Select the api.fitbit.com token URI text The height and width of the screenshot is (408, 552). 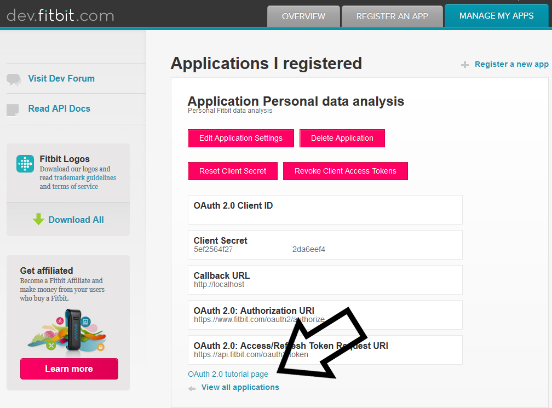point(251,354)
